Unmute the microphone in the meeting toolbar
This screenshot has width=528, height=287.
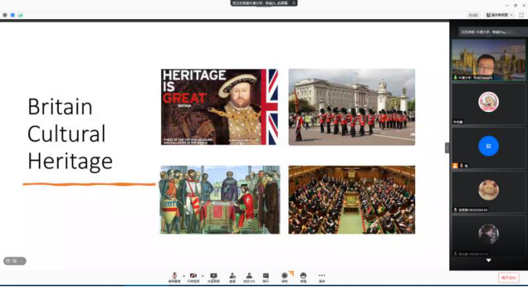(x=175, y=278)
